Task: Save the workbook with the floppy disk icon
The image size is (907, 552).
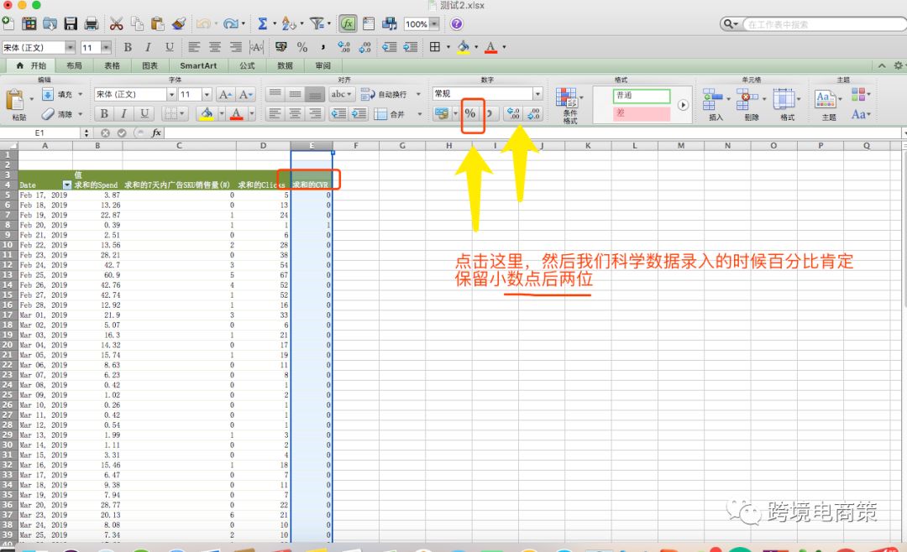Action: point(71,23)
